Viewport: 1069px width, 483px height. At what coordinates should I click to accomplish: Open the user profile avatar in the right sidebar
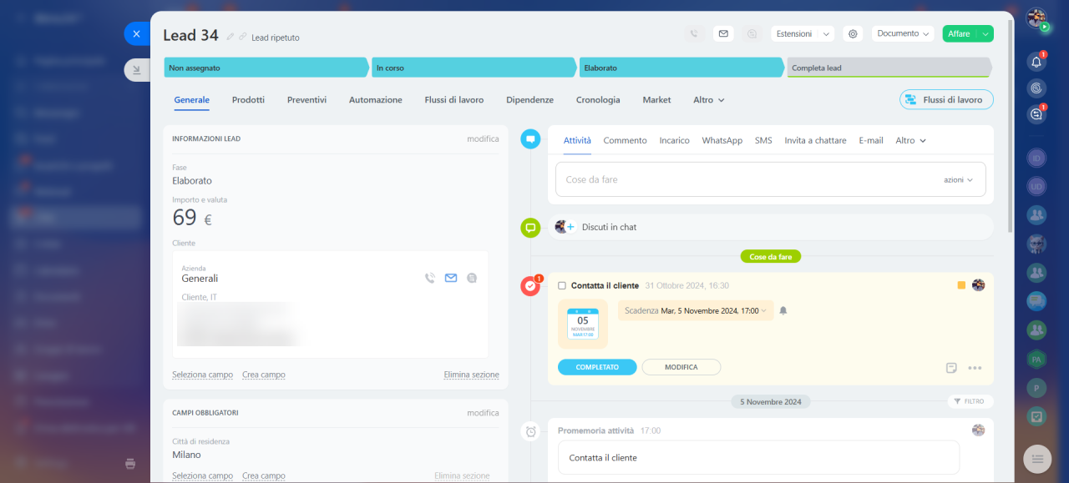[x=1036, y=18]
